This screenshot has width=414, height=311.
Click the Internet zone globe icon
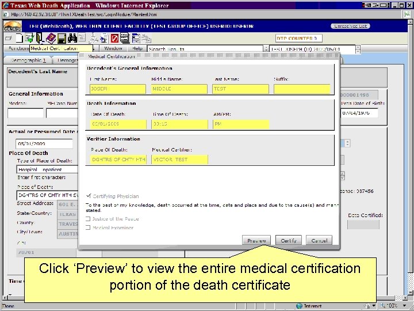tap(299, 306)
